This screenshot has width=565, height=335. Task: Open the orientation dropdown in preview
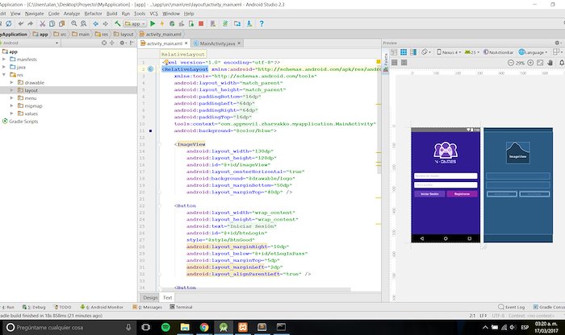click(427, 52)
